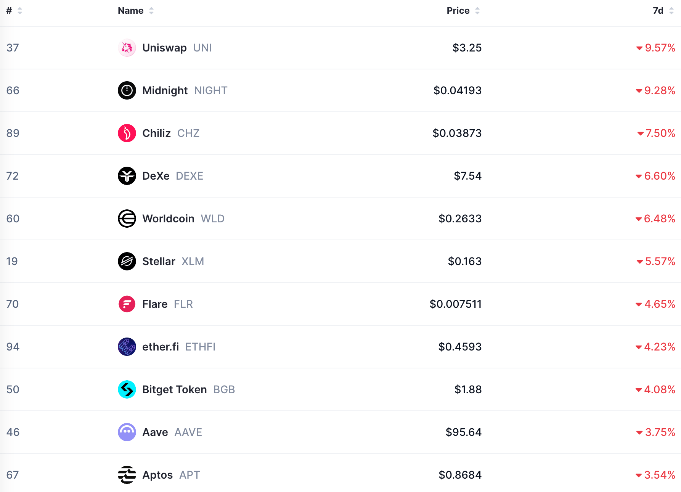
Task: Click the Aave price $95.64
Action: point(463,432)
